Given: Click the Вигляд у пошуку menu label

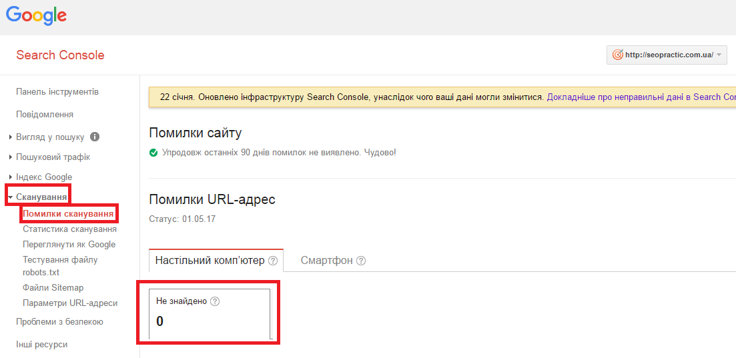Looking at the screenshot, I should tap(50, 137).
